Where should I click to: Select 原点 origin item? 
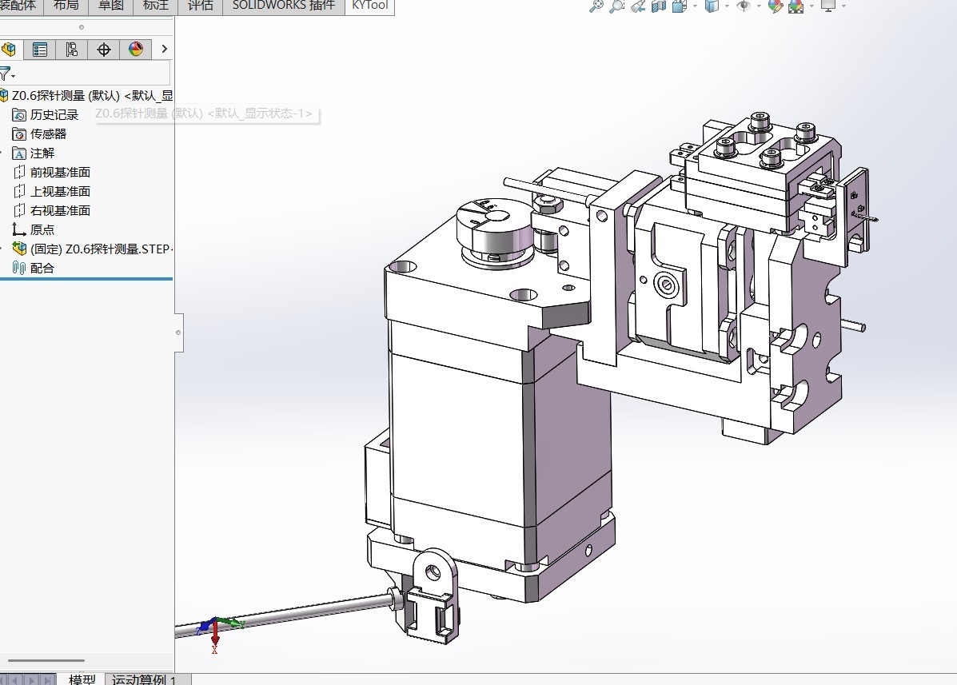(x=42, y=230)
